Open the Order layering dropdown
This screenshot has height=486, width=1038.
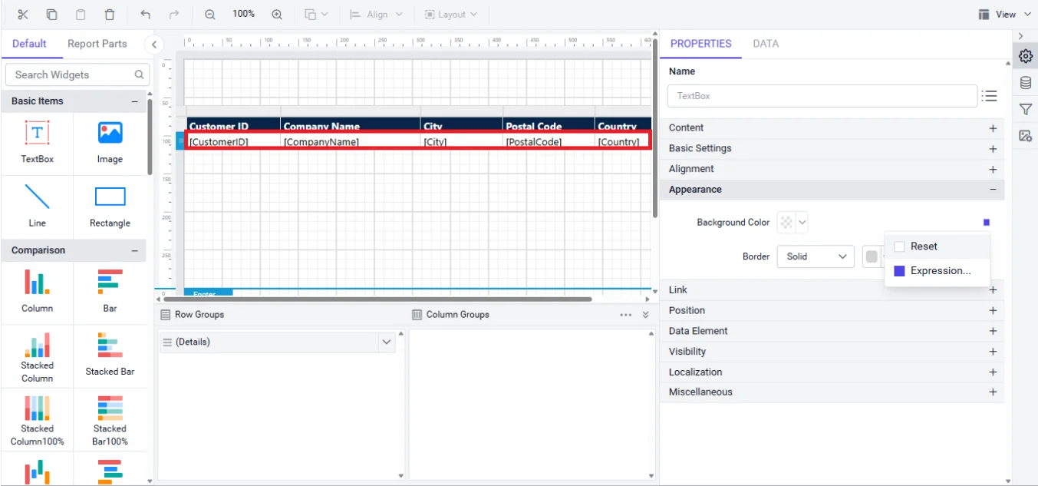pyautogui.click(x=316, y=15)
